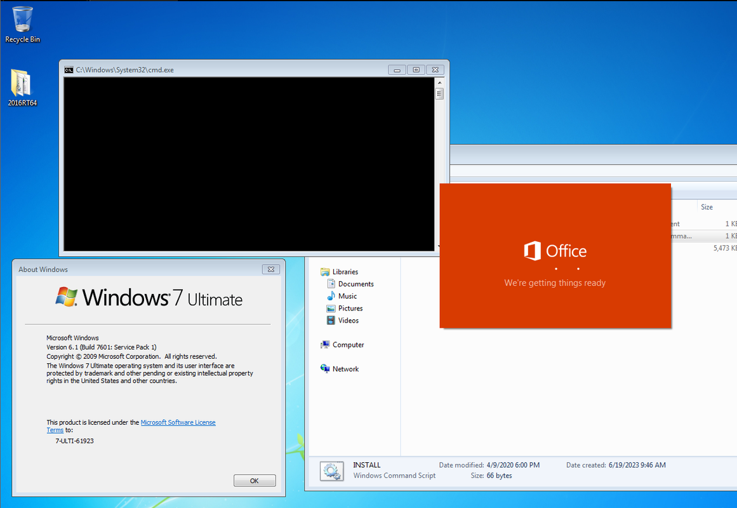The height and width of the screenshot is (508, 737).
Task: Close the About Windows dialog
Action: 270,269
